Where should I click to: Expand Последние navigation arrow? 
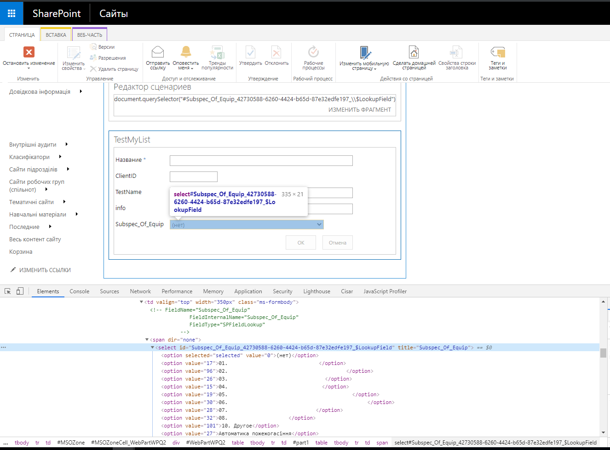[x=50, y=227]
